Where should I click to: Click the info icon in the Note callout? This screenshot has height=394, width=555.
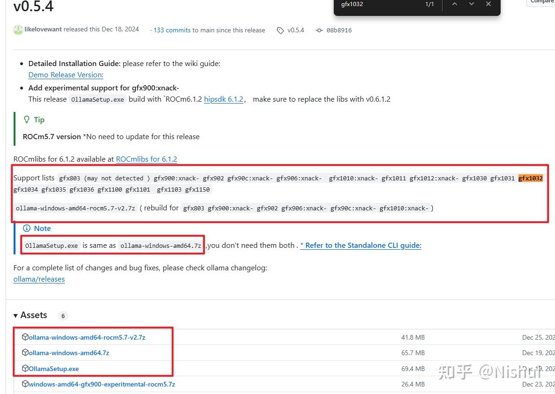tap(27, 228)
